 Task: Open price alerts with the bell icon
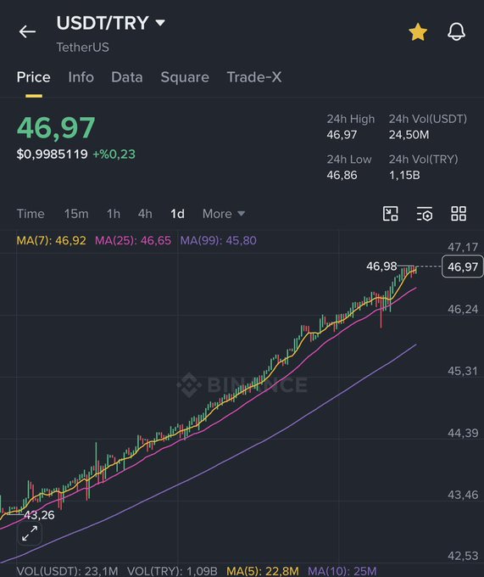456,31
